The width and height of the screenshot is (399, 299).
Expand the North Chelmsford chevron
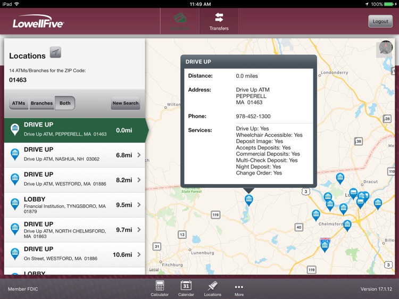(x=139, y=229)
